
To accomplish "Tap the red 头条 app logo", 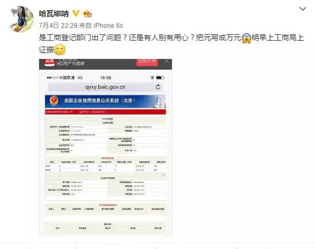I will [x=49, y=62].
